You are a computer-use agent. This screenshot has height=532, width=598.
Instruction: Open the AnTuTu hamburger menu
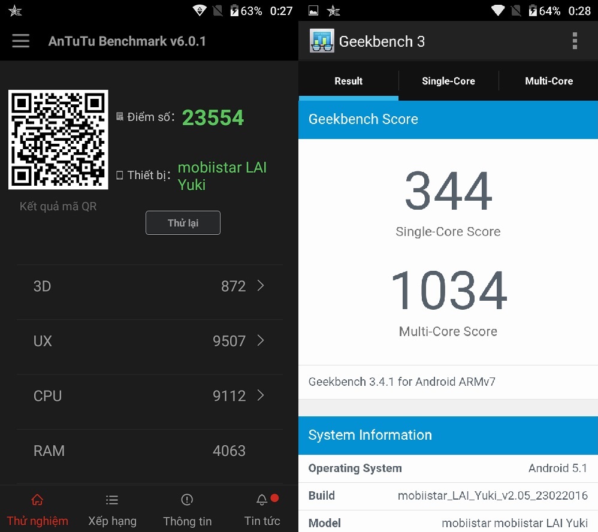pos(20,41)
